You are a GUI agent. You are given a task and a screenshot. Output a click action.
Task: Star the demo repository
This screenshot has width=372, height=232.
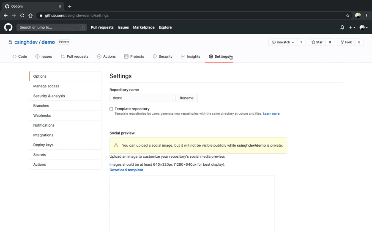(317, 42)
